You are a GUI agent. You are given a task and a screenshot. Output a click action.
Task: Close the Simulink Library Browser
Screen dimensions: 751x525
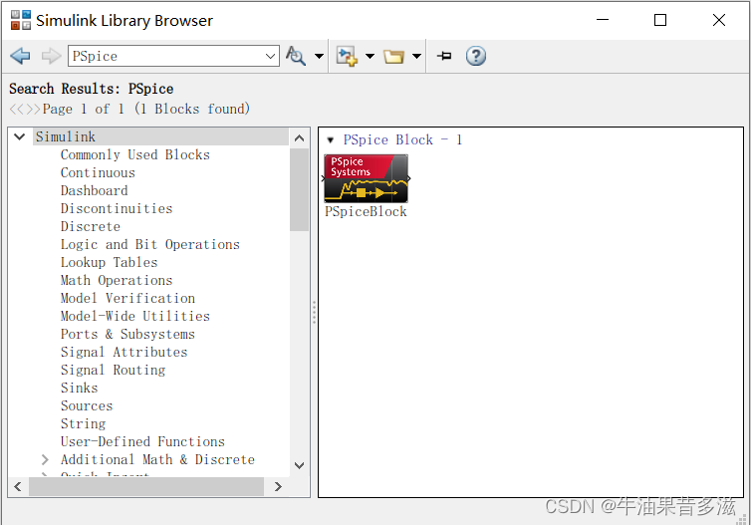[718, 20]
